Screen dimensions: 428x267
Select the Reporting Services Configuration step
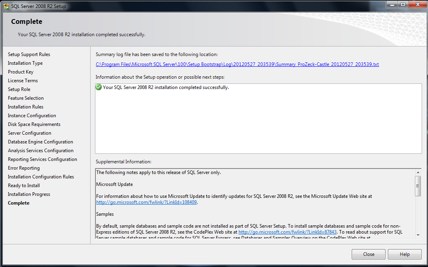(x=42, y=159)
